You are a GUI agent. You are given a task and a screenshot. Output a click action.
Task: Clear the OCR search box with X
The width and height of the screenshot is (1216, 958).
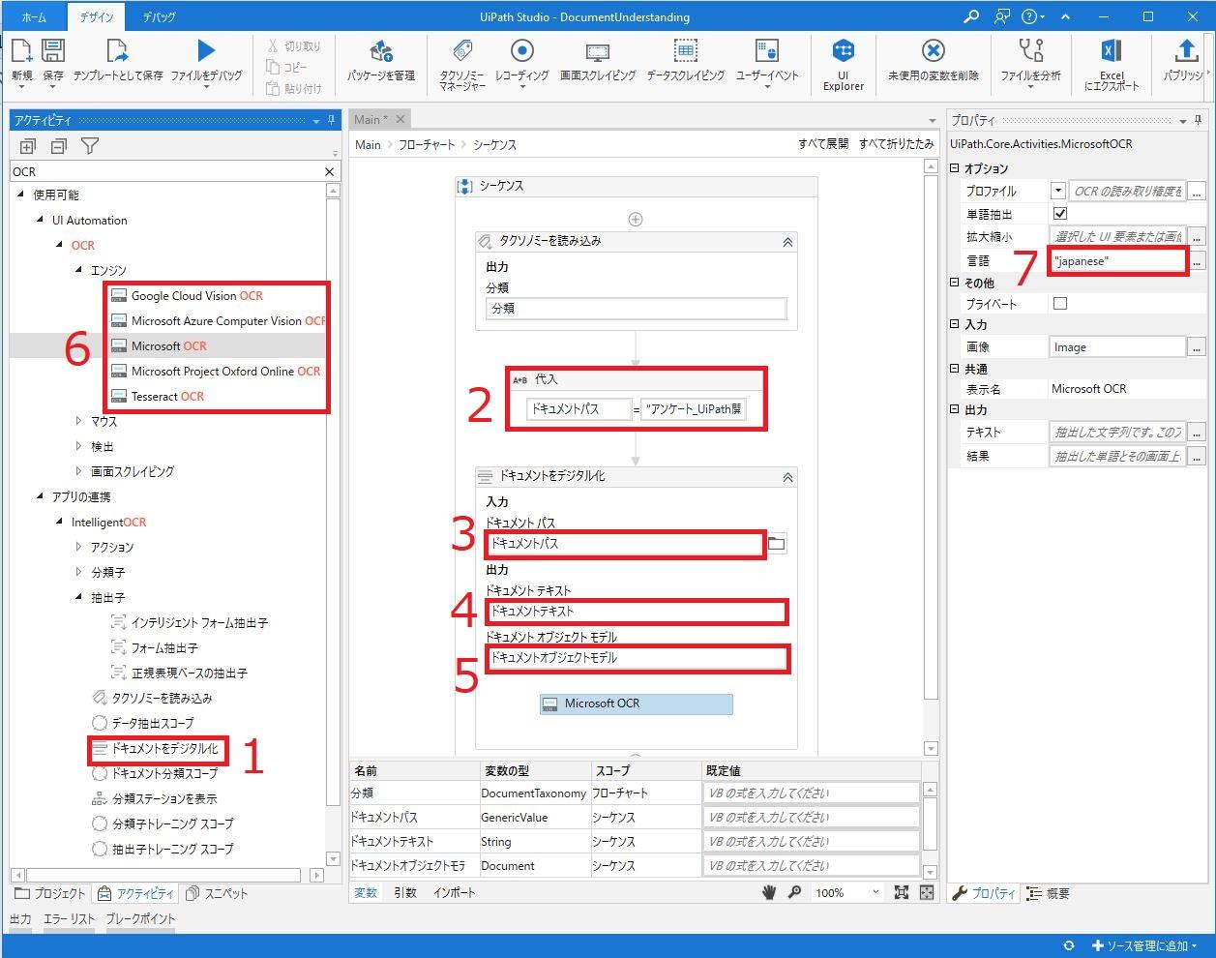coord(329,171)
